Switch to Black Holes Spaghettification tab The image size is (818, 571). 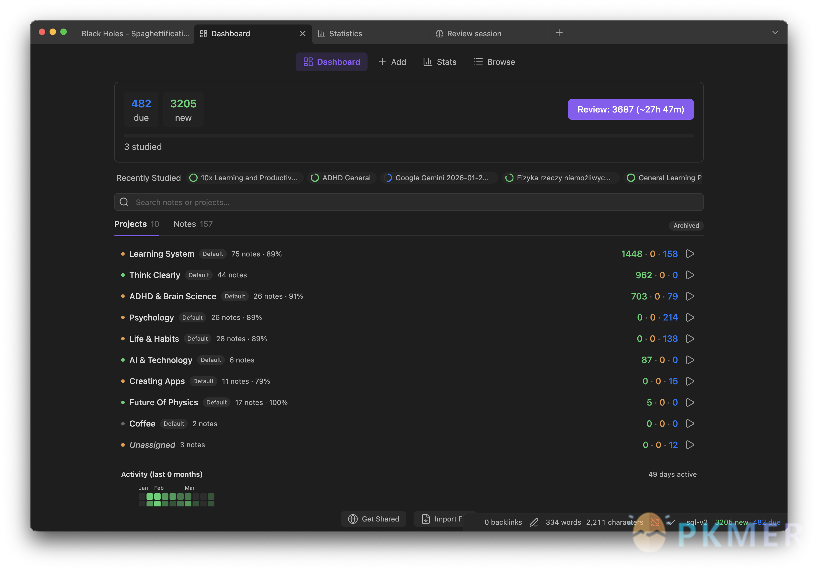(x=135, y=33)
